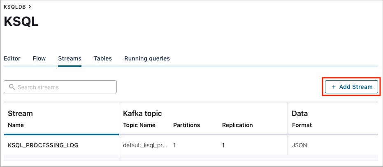Click the magnifier icon in search box

tap(12, 87)
